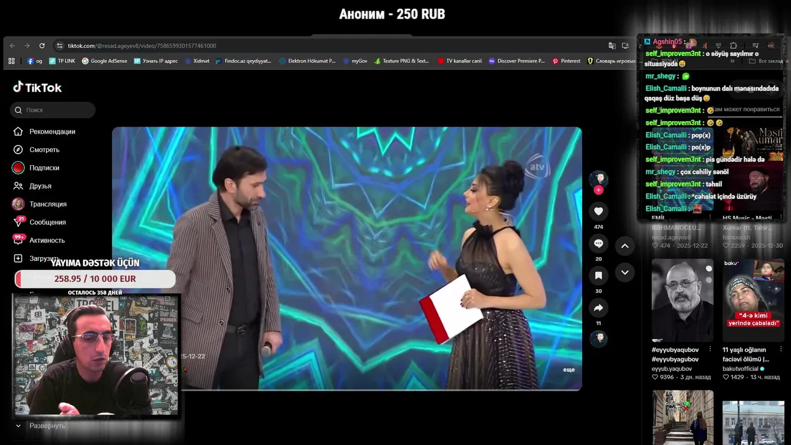The width and height of the screenshot is (791, 445).
Task: Click the hsmusicsh profile name
Action: [x=737, y=237]
